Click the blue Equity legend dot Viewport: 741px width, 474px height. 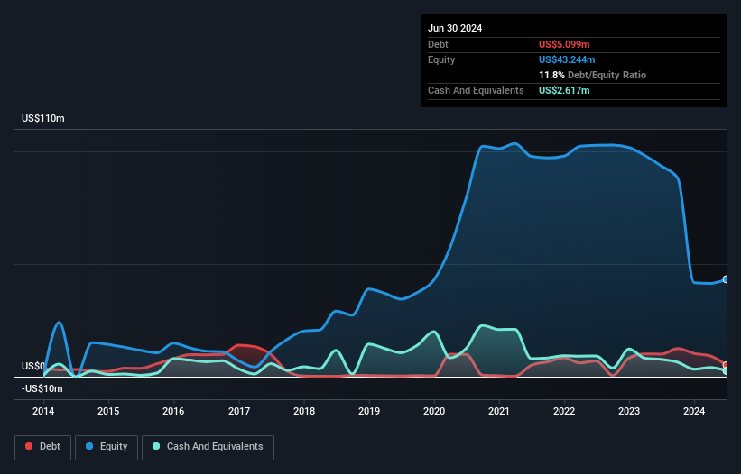pos(89,446)
